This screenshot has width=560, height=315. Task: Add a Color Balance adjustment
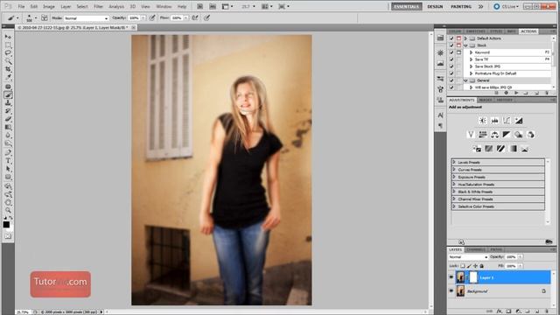point(494,135)
